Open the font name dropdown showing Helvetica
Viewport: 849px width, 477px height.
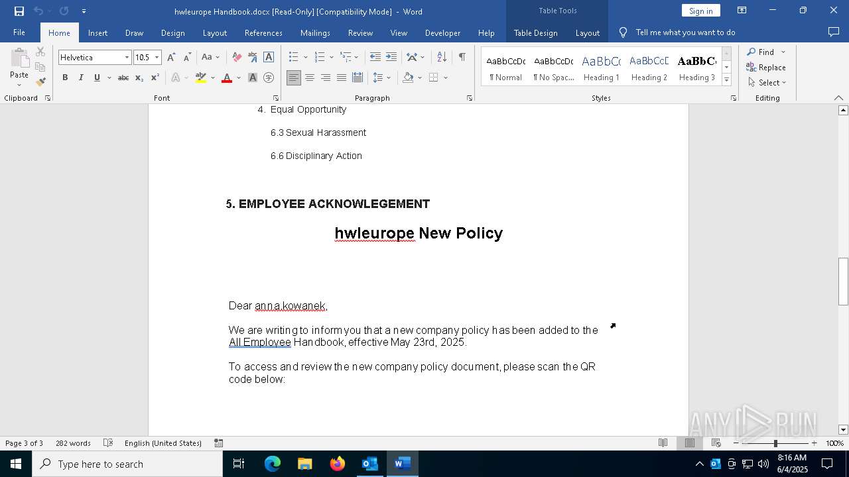click(127, 58)
